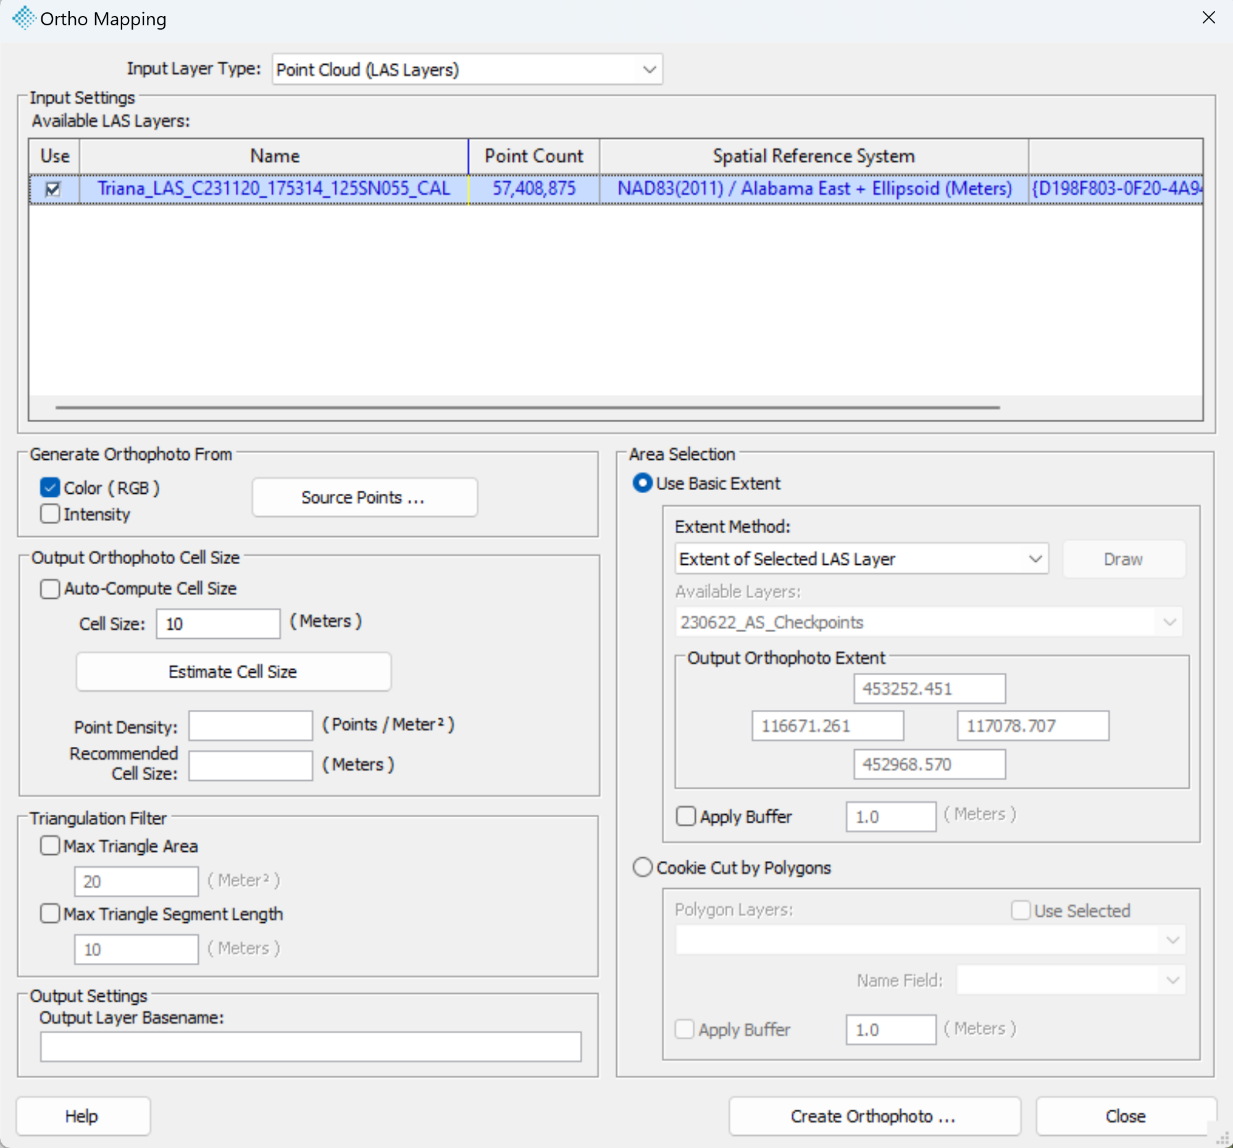This screenshot has height=1148, width=1233.
Task: Click the Output Layer Basename text field
Action: coord(311,1047)
